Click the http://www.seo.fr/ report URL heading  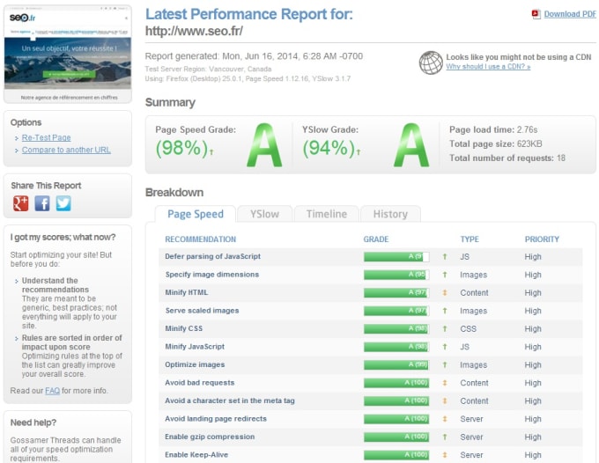coord(194,32)
